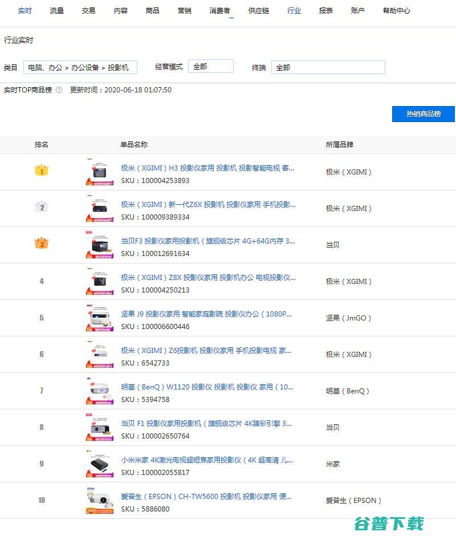Open the 极米 Z6投影机 product link
Viewport: 456px width, 536px height.
pyautogui.click(x=206, y=350)
